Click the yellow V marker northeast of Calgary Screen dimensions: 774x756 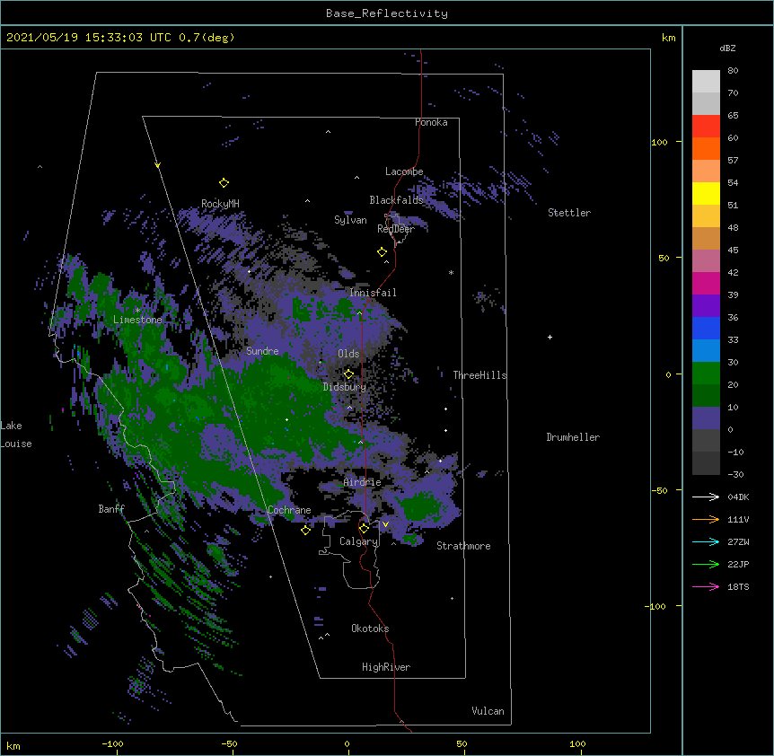(385, 524)
